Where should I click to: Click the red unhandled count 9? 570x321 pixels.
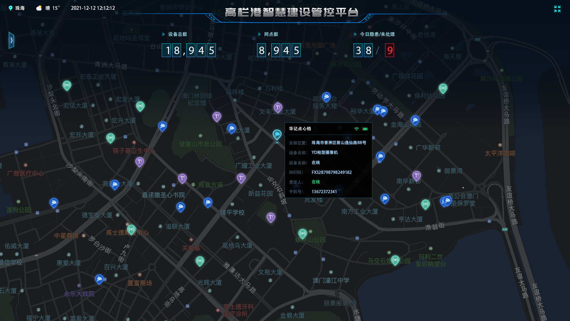pos(389,51)
